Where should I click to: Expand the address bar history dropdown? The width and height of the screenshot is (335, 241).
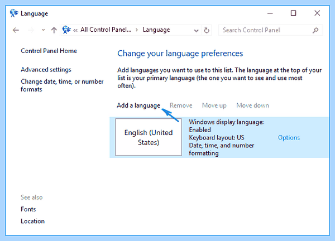pyautogui.click(x=196, y=31)
